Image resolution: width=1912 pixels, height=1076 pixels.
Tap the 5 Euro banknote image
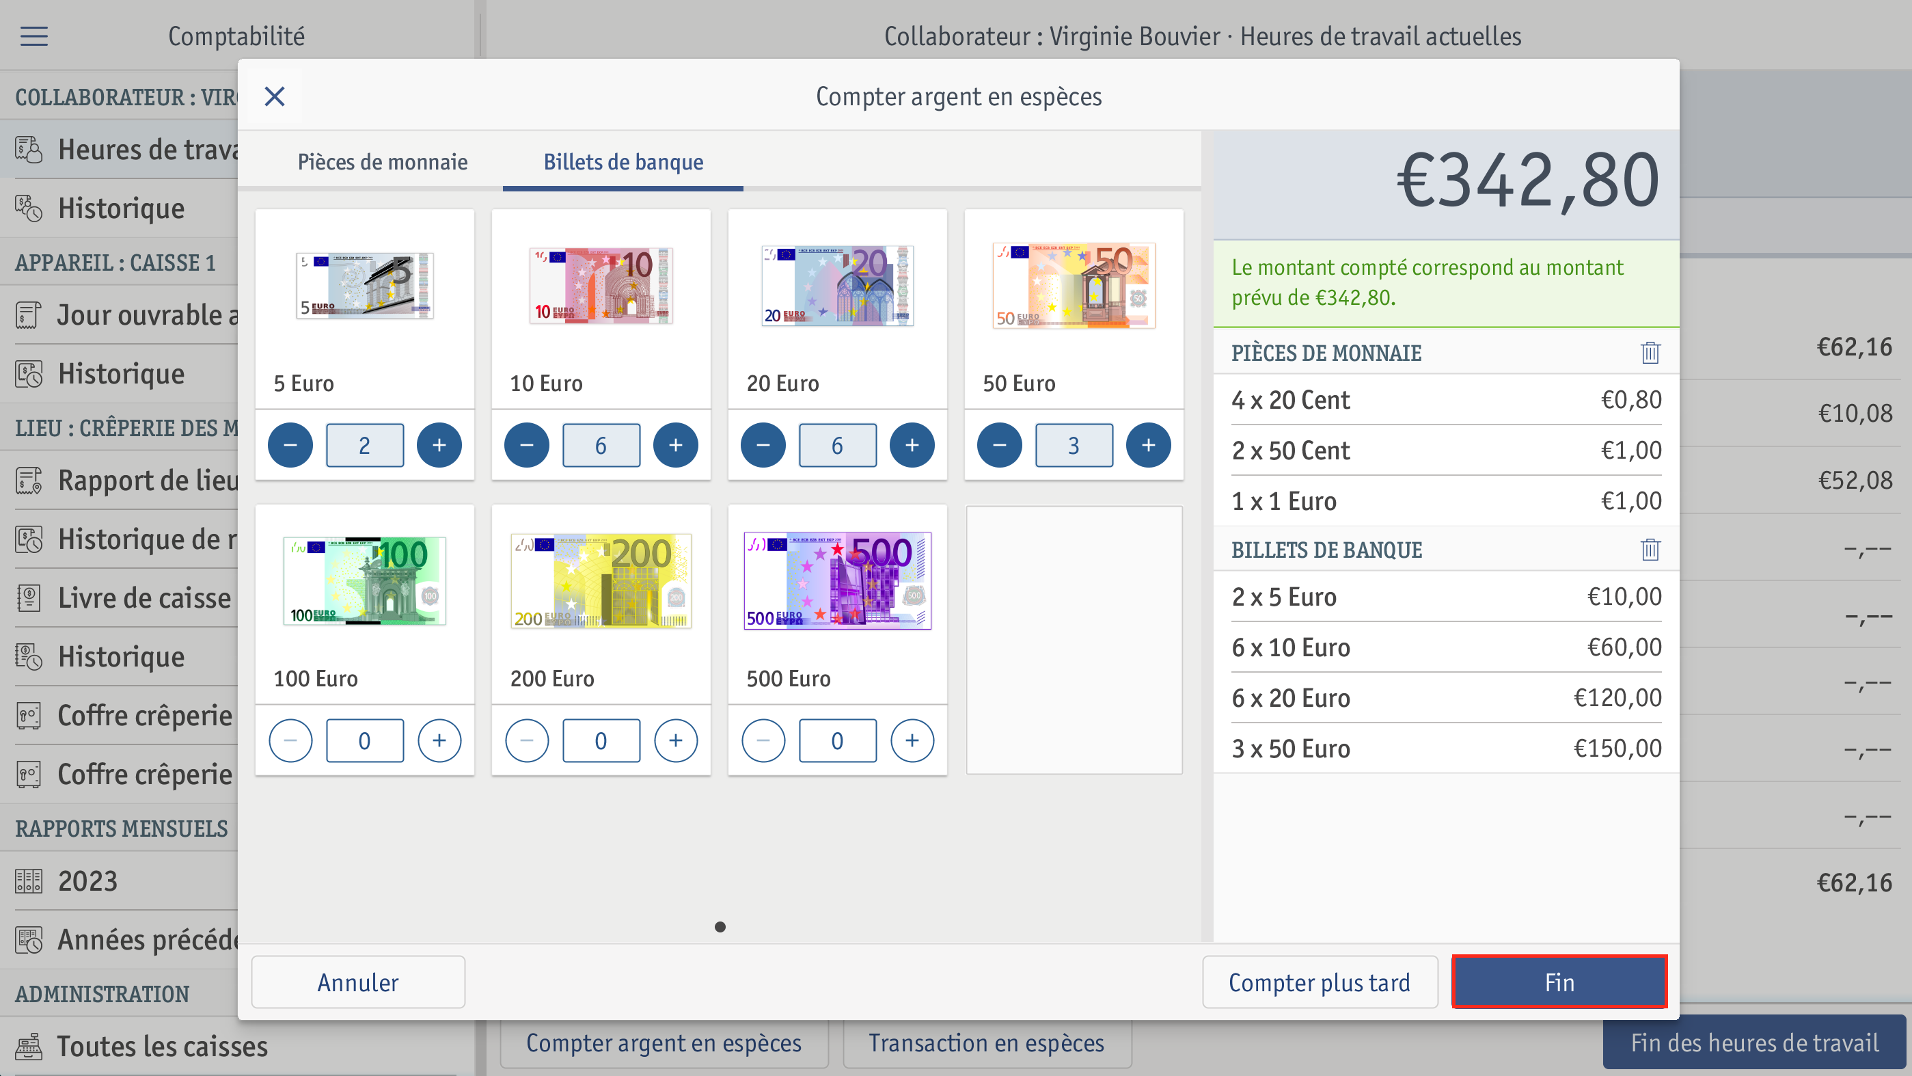point(364,286)
